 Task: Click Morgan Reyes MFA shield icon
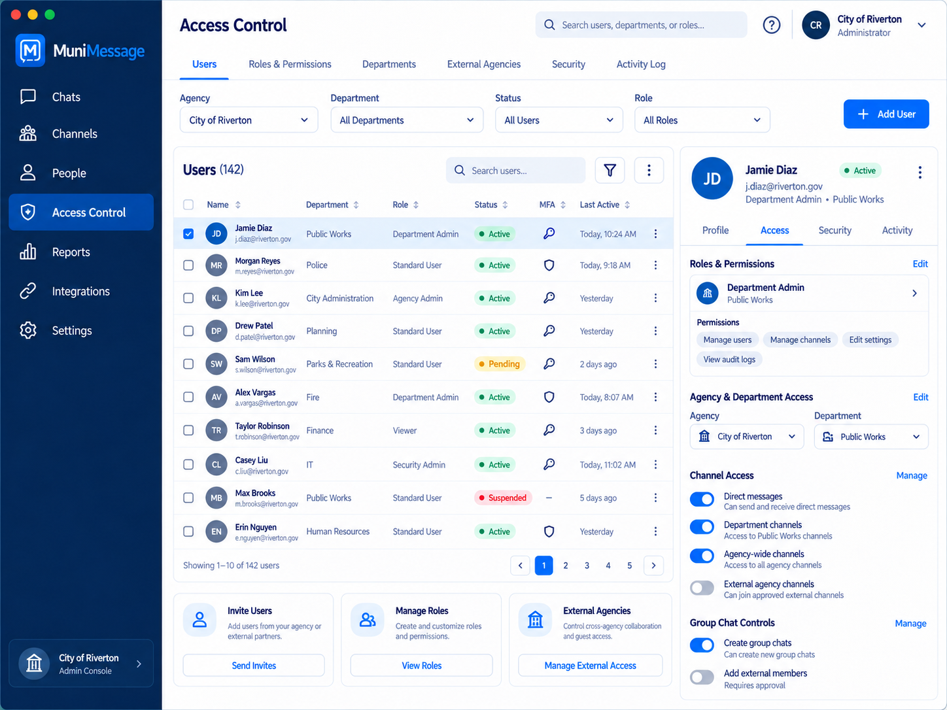[549, 265]
